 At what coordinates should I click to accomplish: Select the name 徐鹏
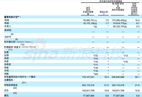(x=6, y=74)
